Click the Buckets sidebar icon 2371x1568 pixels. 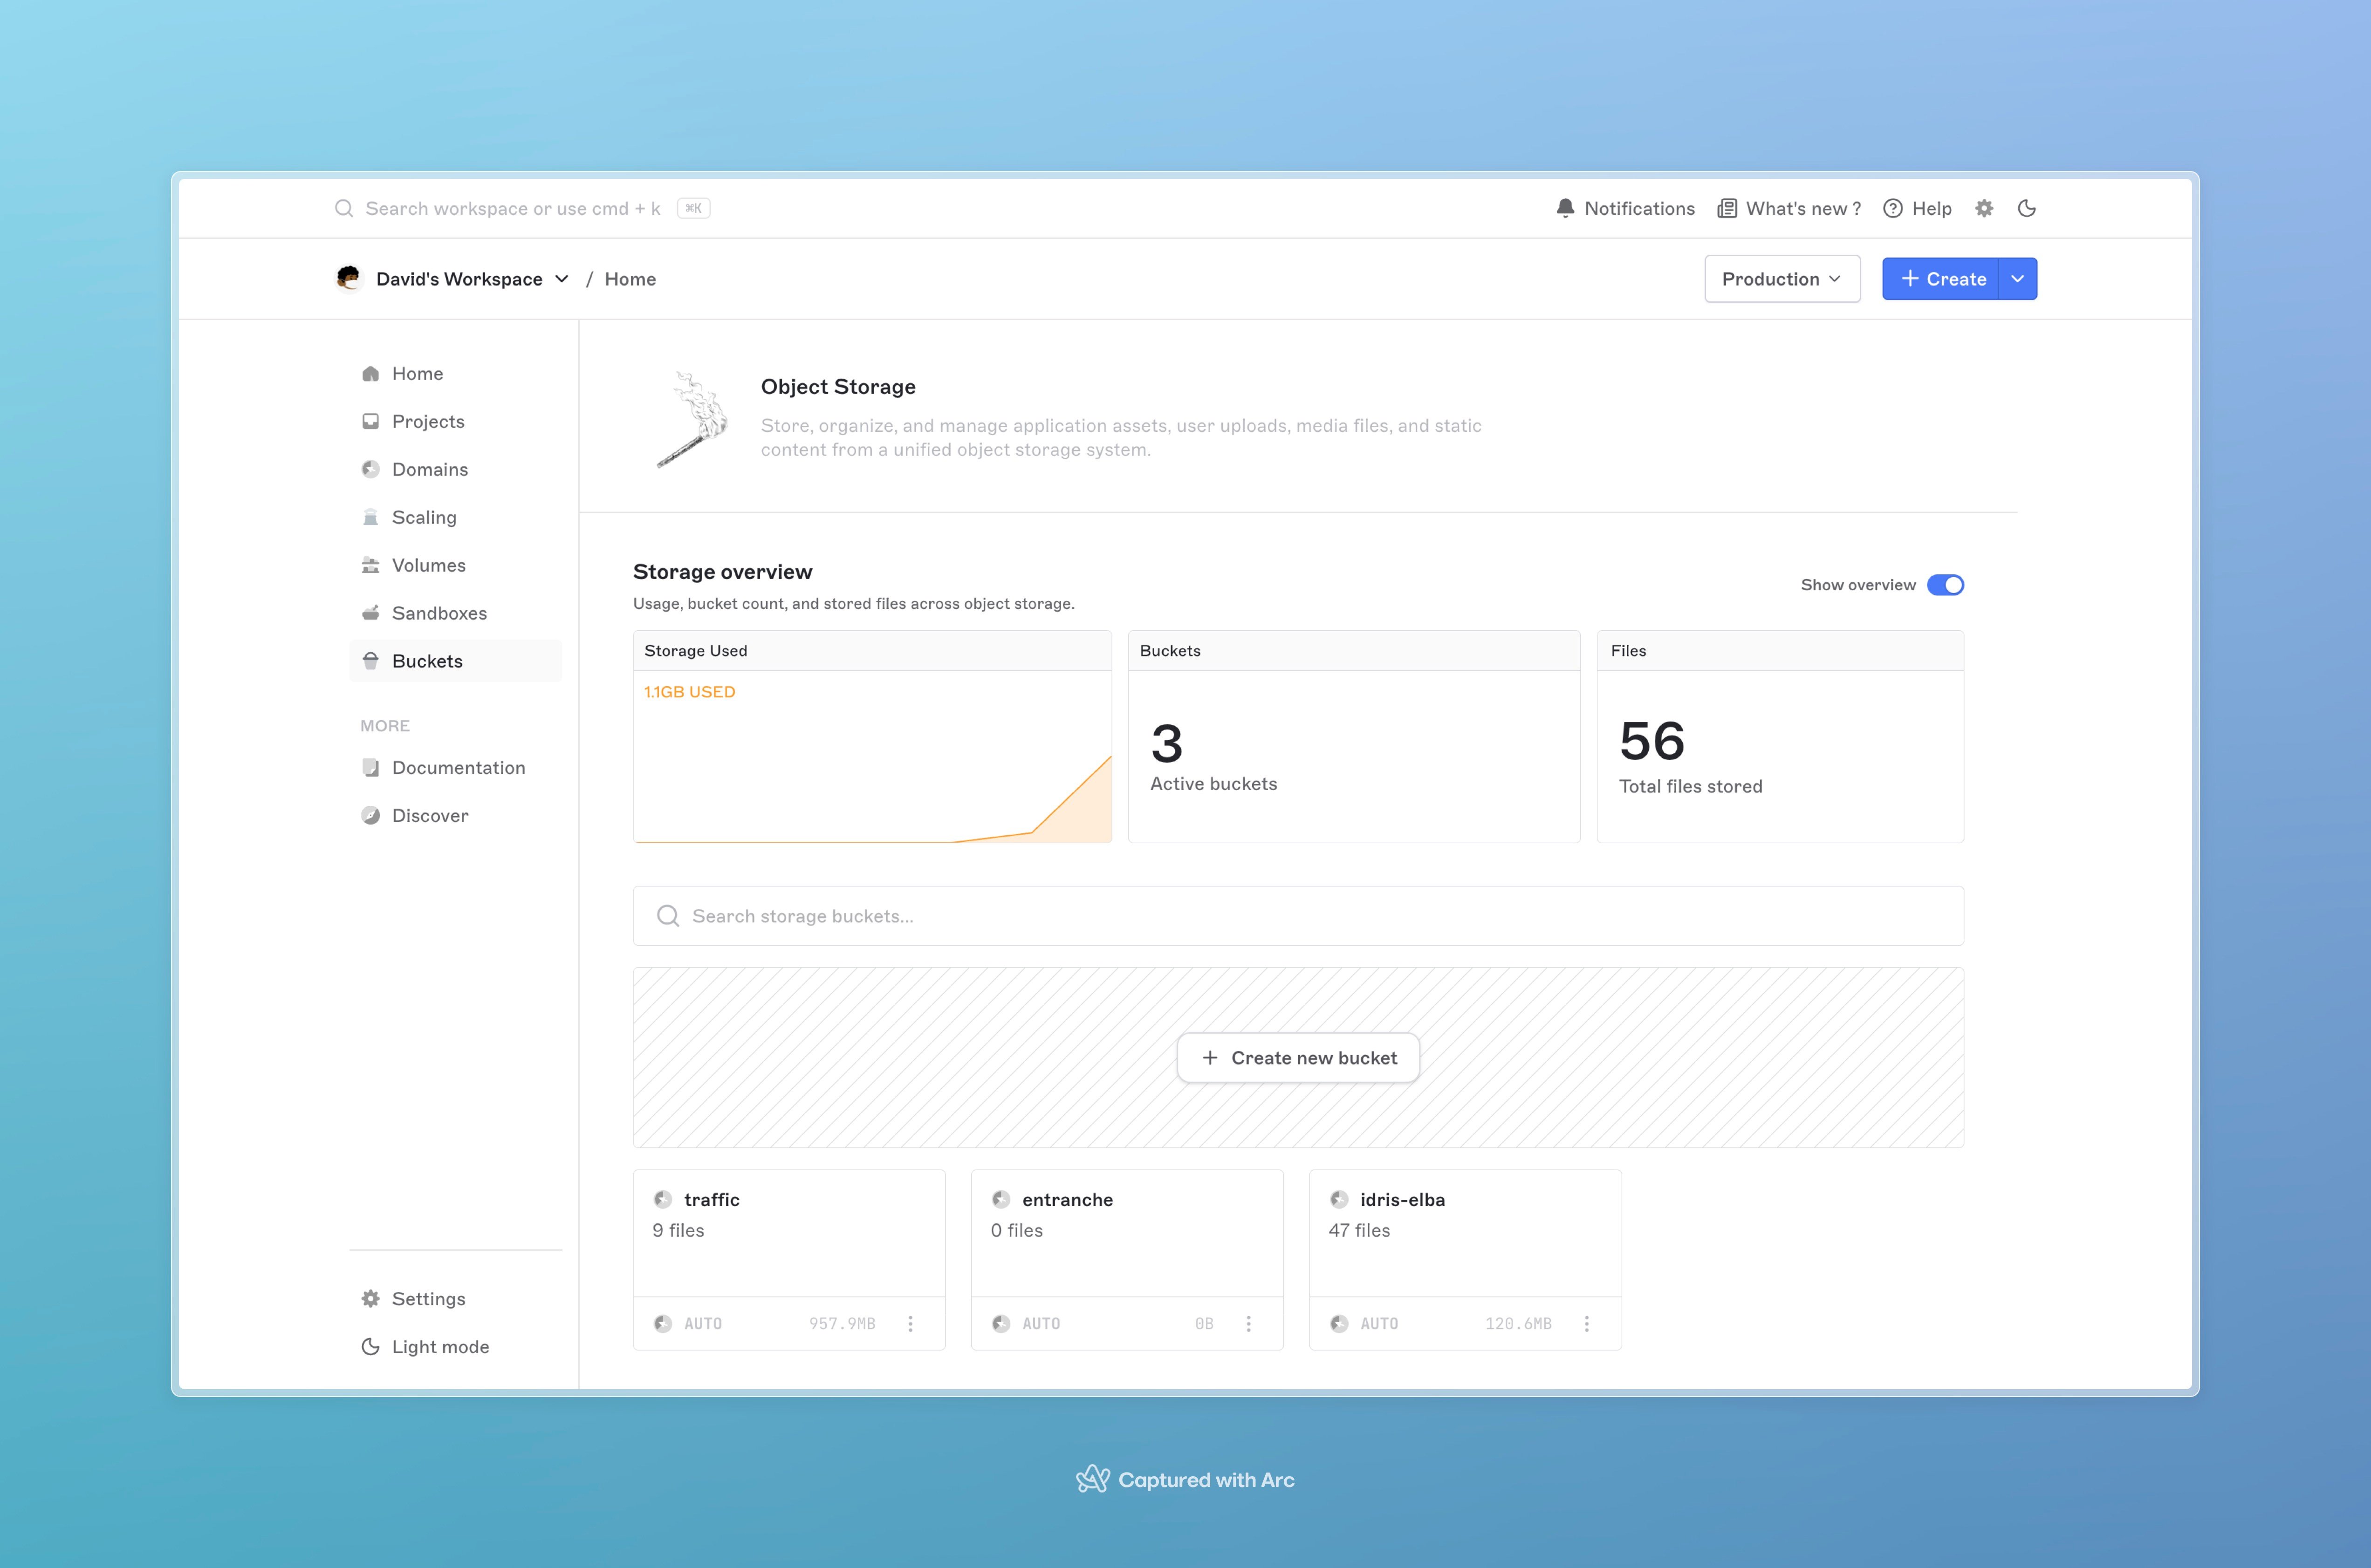point(370,661)
